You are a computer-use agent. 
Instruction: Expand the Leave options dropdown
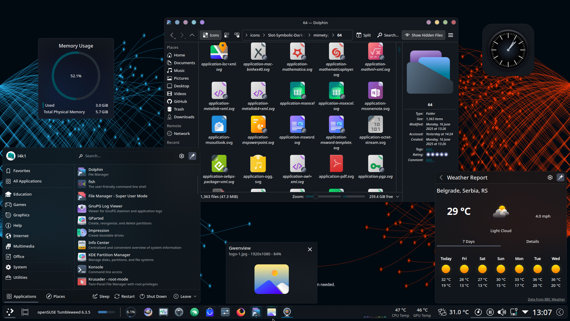[x=195, y=296]
